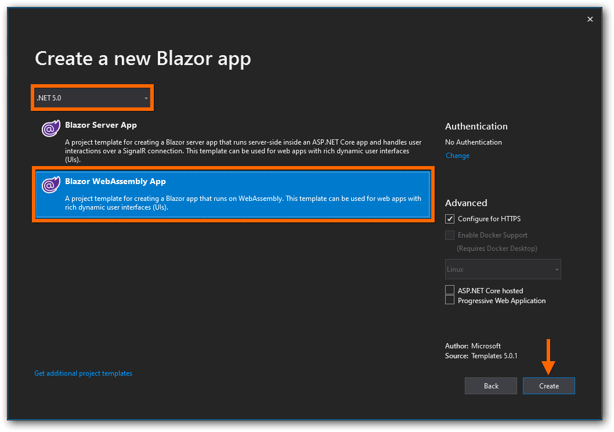
Task: Click the arrow on the Linux combo box
Action: [x=557, y=269]
